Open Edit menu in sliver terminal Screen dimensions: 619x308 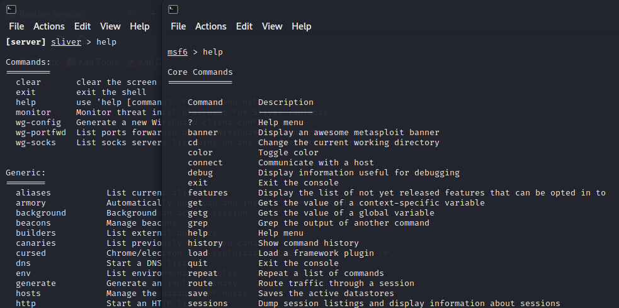[x=82, y=26]
